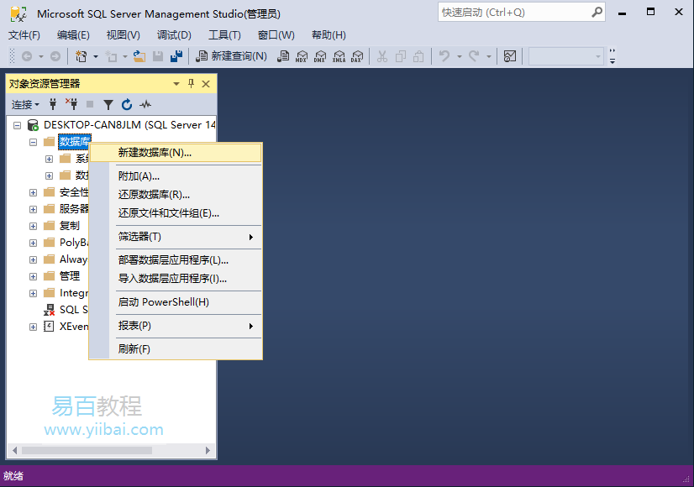Collapse the 数据库 tree node

(x=33, y=142)
